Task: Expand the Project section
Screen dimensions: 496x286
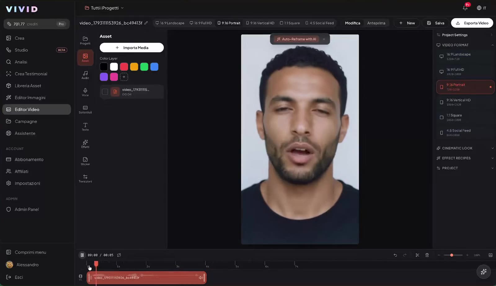Action: tap(465, 168)
